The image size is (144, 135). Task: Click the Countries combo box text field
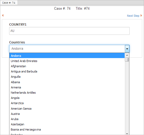point(67,49)
